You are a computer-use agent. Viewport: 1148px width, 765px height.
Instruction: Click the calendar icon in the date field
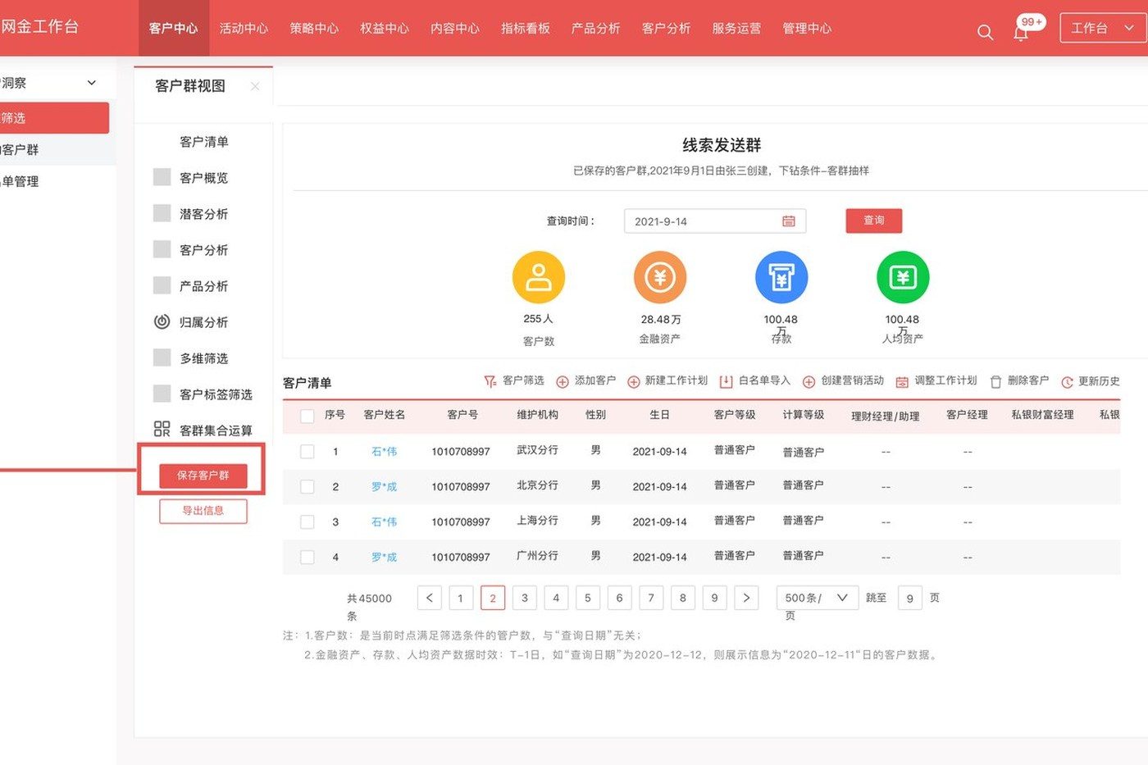(x=789, y=221)
